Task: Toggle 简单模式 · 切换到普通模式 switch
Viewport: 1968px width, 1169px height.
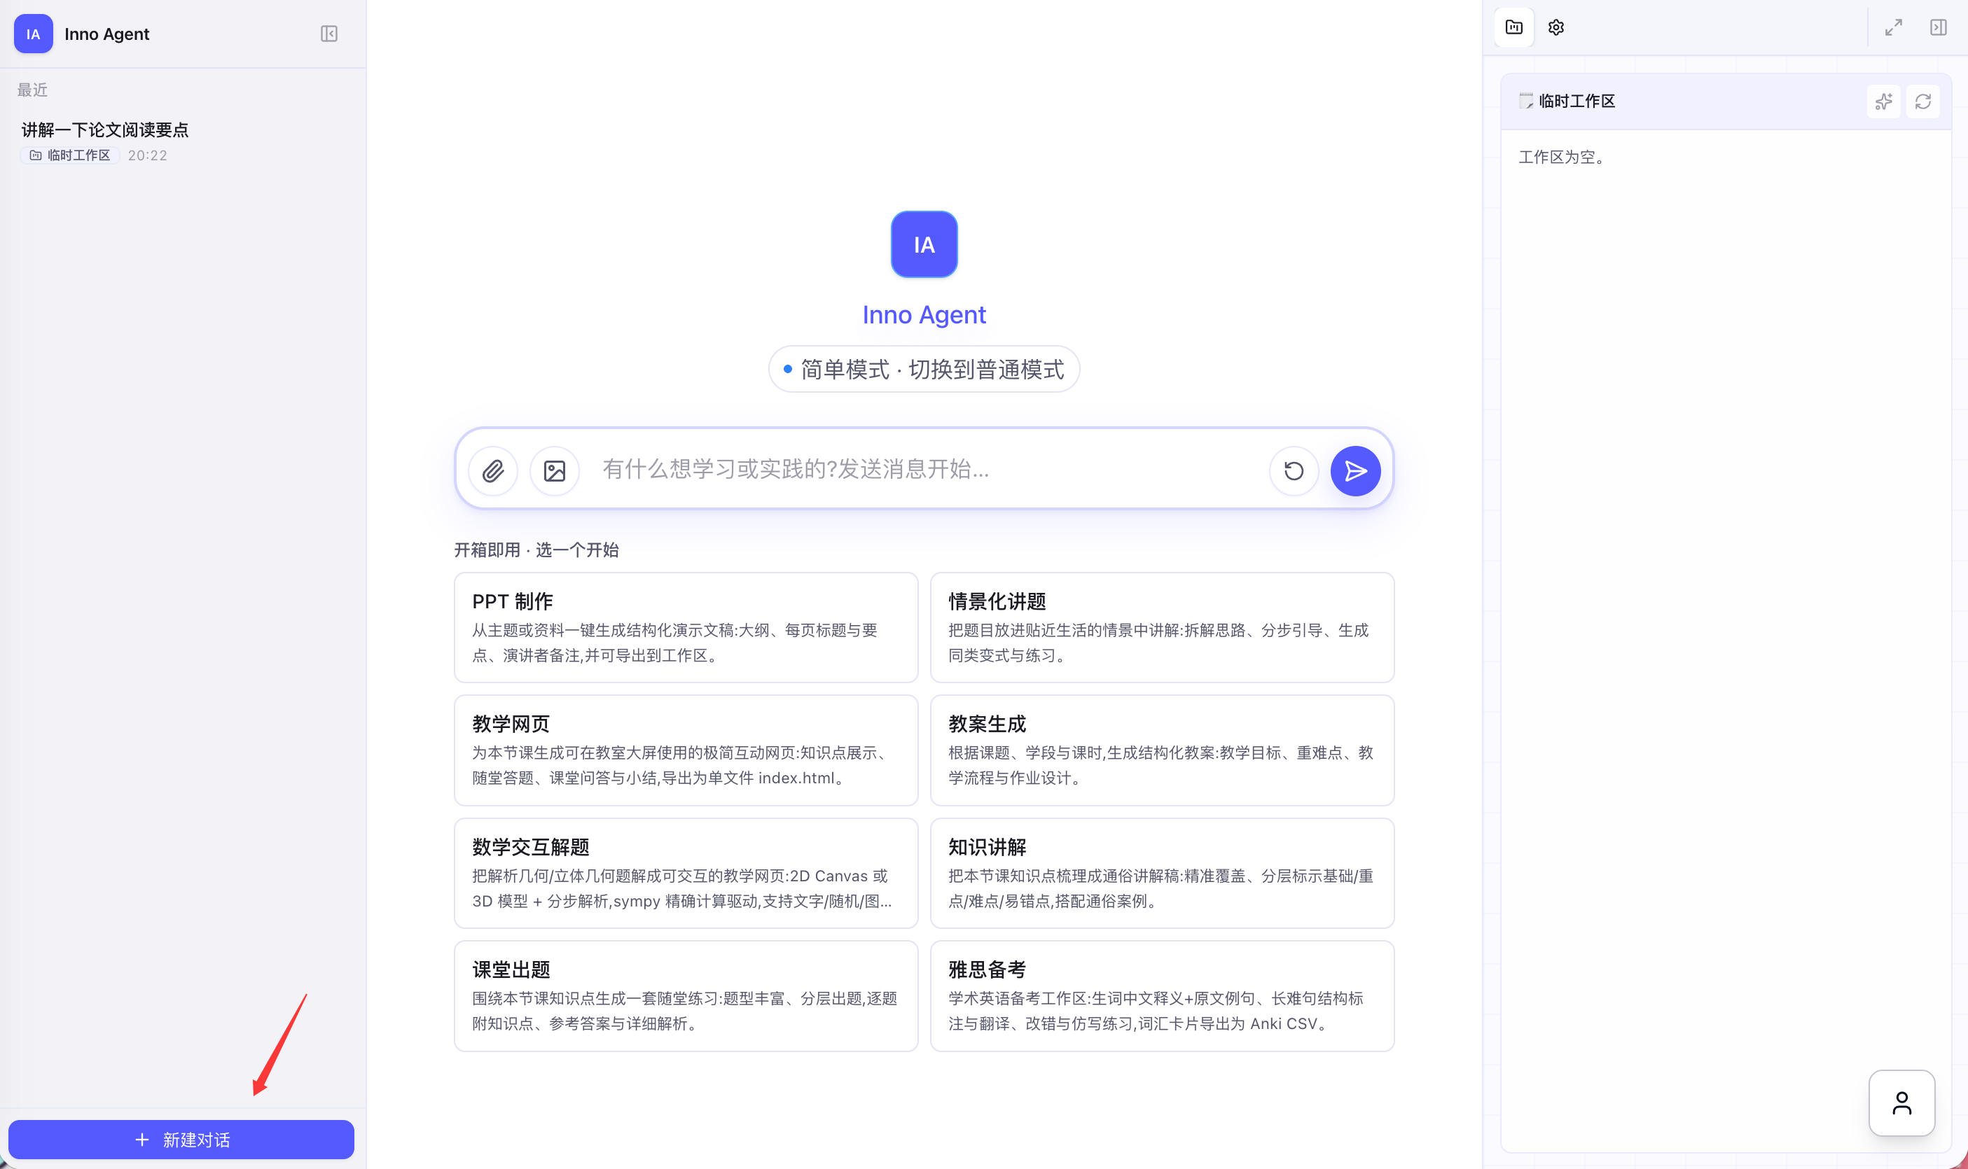Action: click(x=924, y=369)
